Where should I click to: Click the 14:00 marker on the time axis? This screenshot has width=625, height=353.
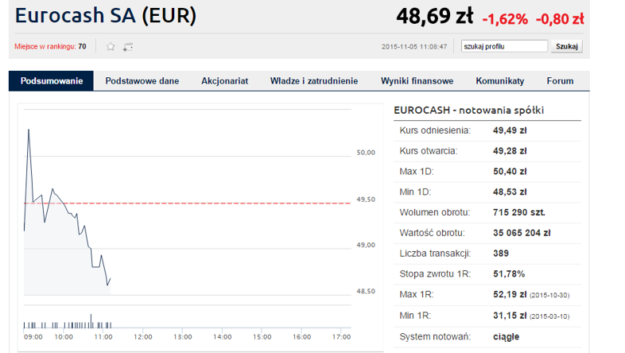[x=222, y=337]
